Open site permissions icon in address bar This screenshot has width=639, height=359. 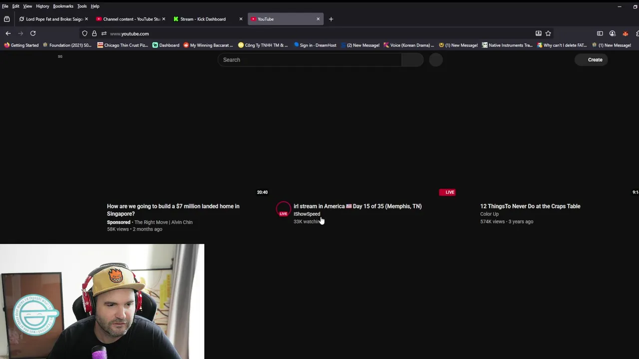tap(104, 33)
